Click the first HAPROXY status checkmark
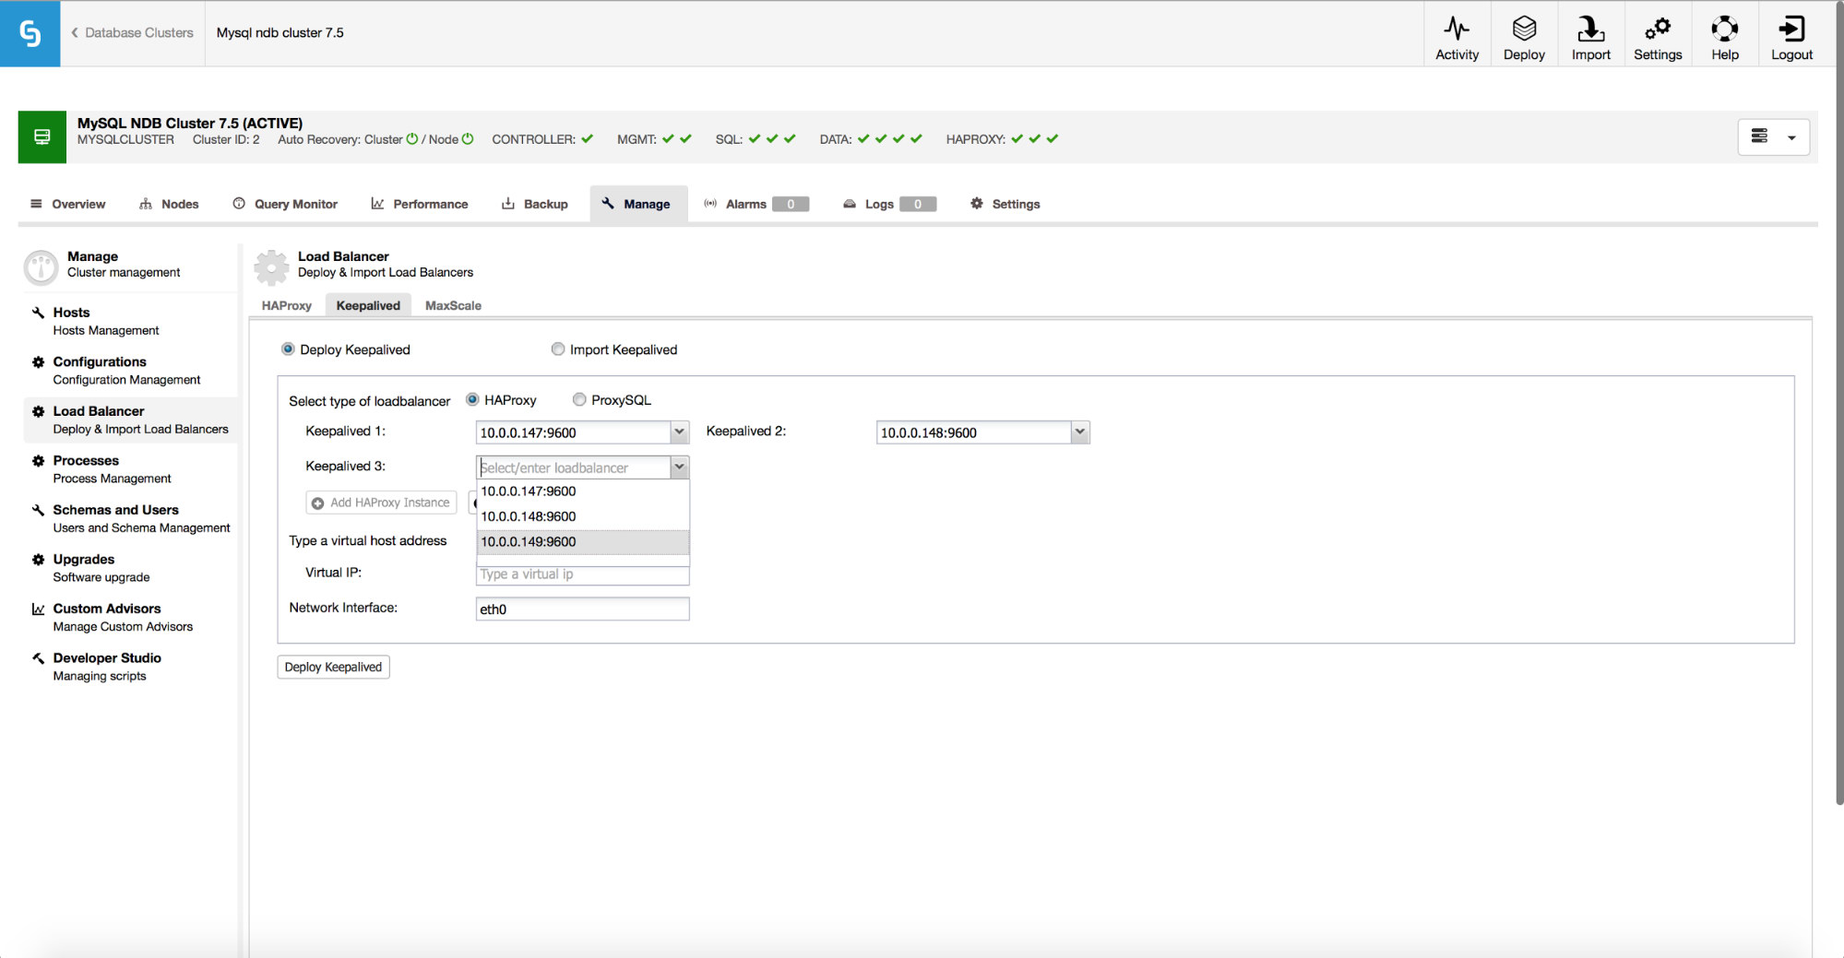 coord(1017,139)
